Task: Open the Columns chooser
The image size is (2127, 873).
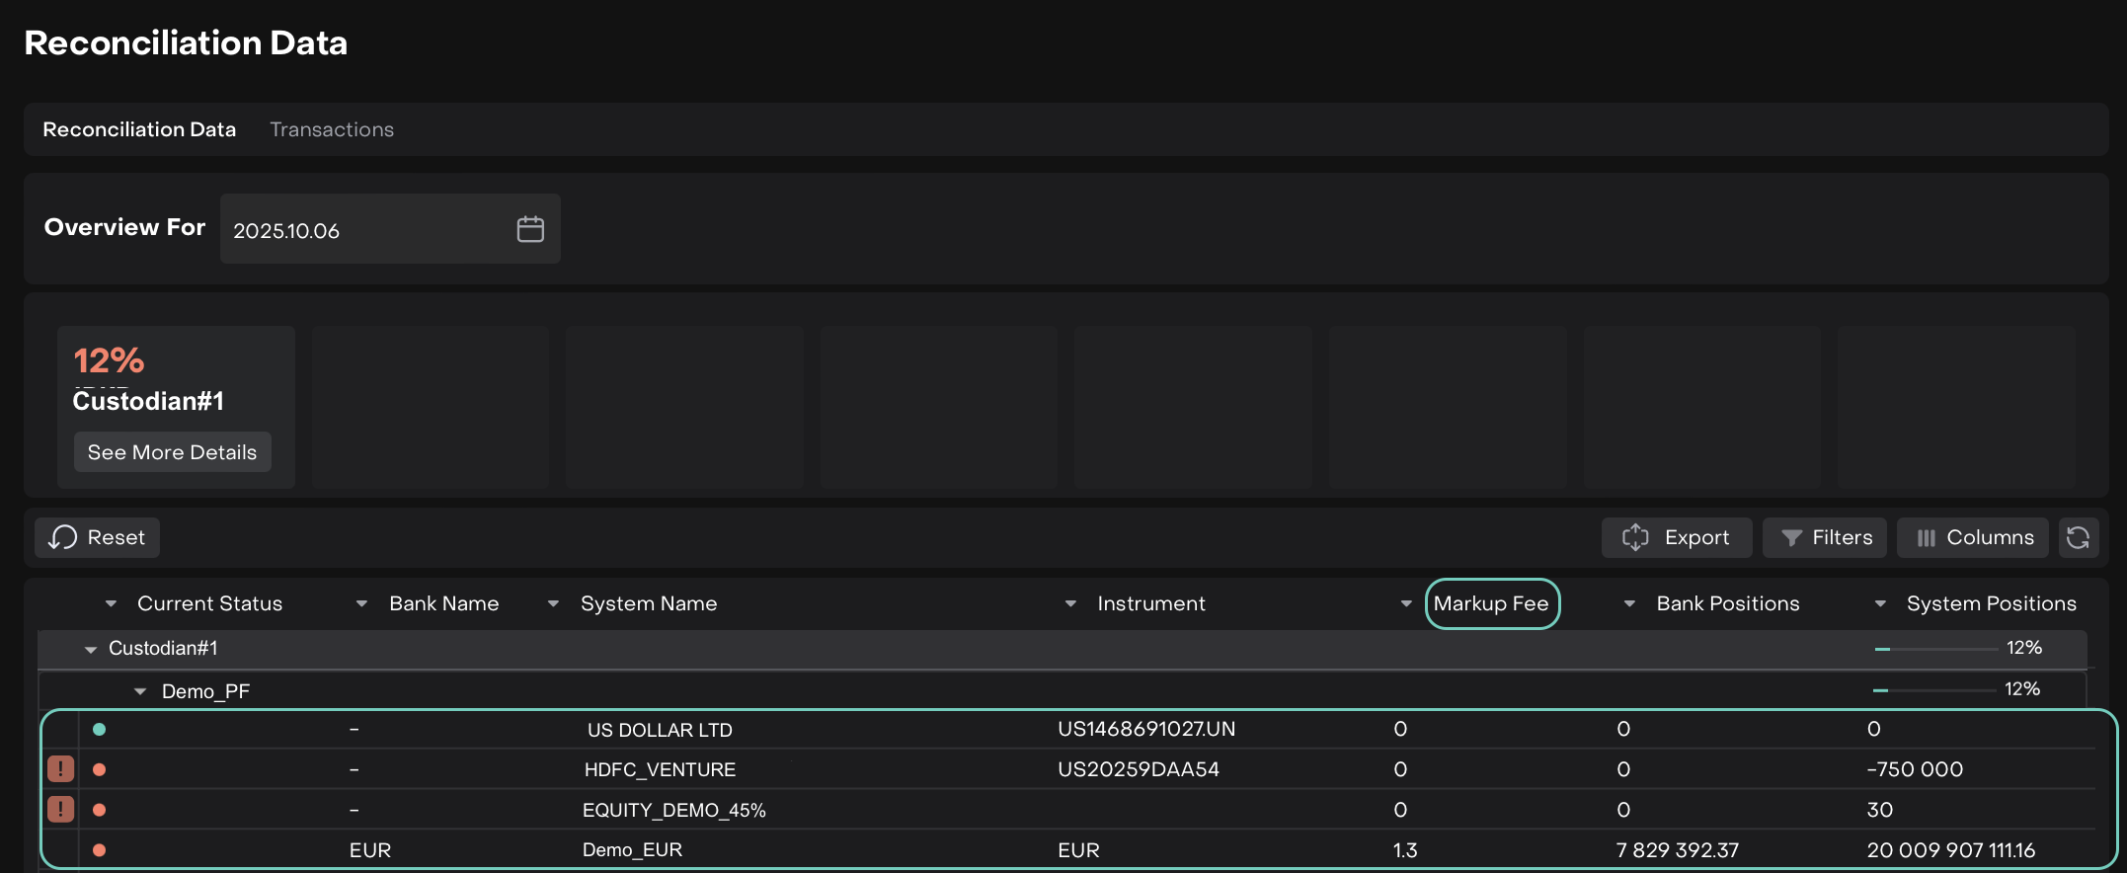Action: tap(1973, 538)
